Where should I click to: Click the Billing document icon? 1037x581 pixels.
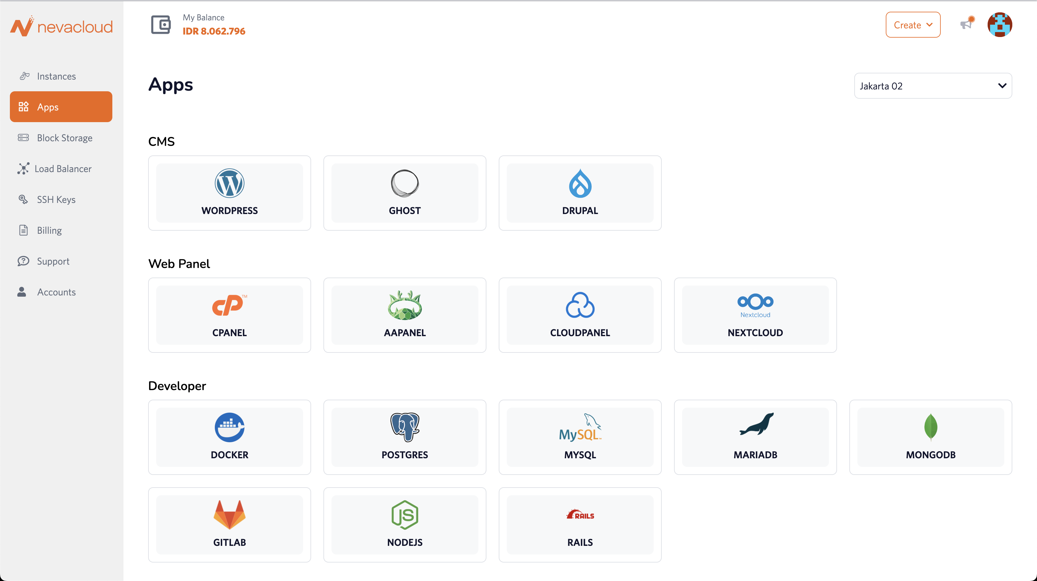point(23,230)
